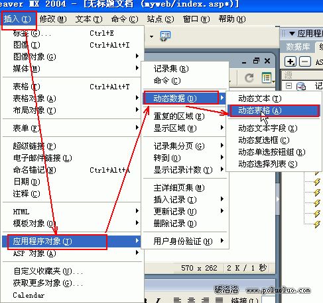Collapse the 应用程序 panel group triangle

pyautogui.click(x=292, y=34)
